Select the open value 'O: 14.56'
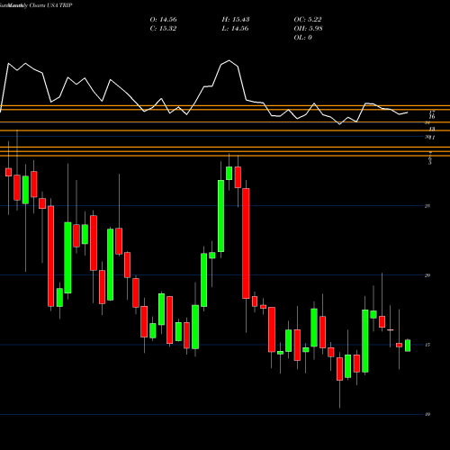Viewport: 450px width, 450px height. click(x=163, y=20)
